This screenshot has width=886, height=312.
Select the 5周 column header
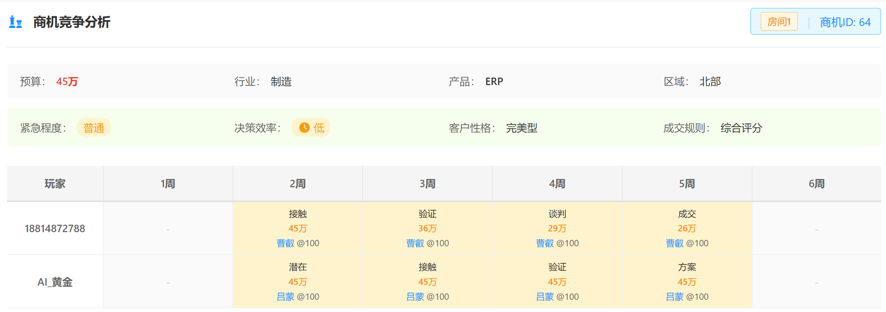687,183
